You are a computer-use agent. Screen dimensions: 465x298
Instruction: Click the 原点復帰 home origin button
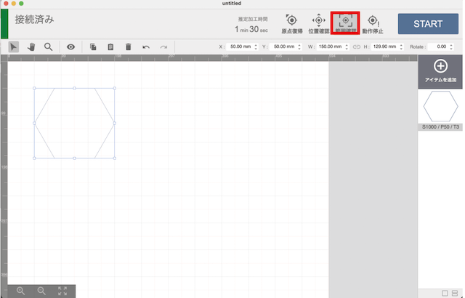292,23
